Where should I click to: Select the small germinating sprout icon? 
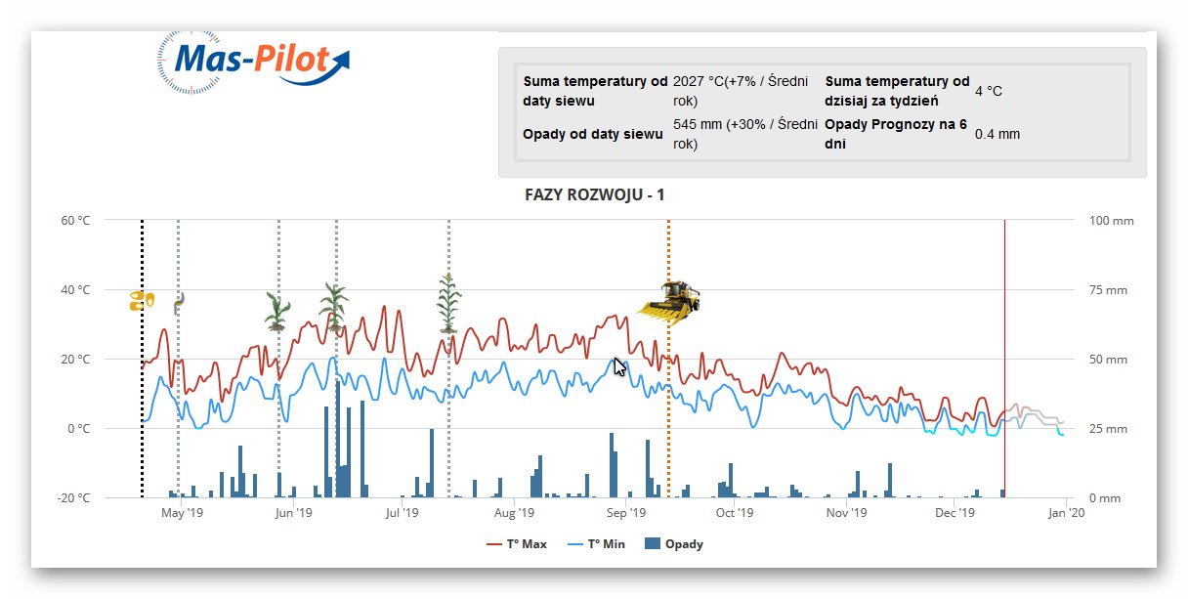point(179,304)
